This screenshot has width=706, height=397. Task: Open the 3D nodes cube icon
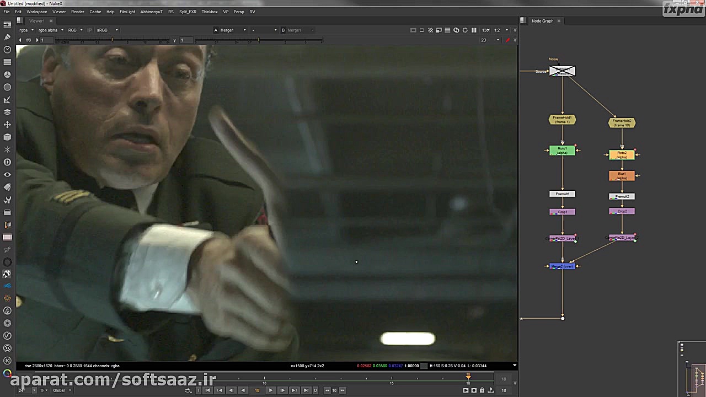tap(7, 137)
